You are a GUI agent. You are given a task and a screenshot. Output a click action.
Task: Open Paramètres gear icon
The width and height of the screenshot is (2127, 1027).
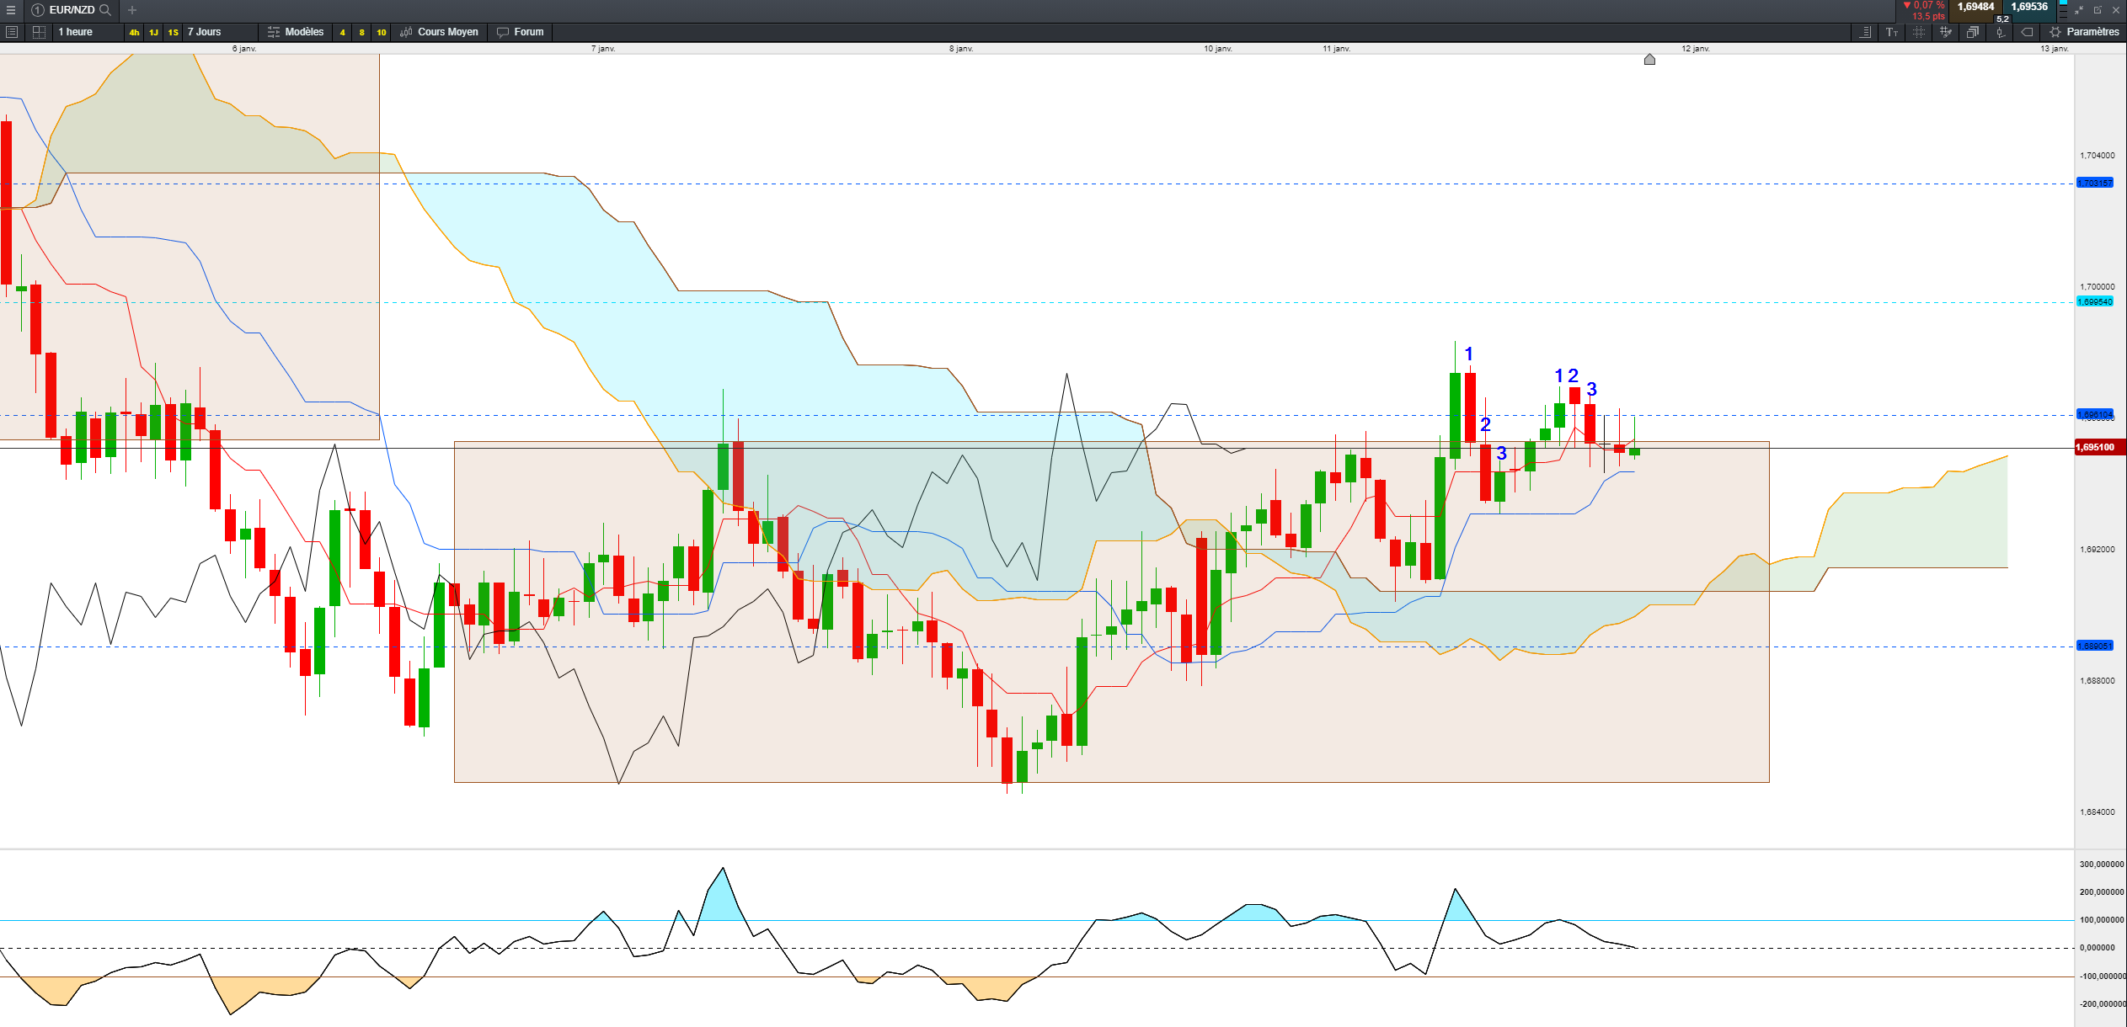2055,32
